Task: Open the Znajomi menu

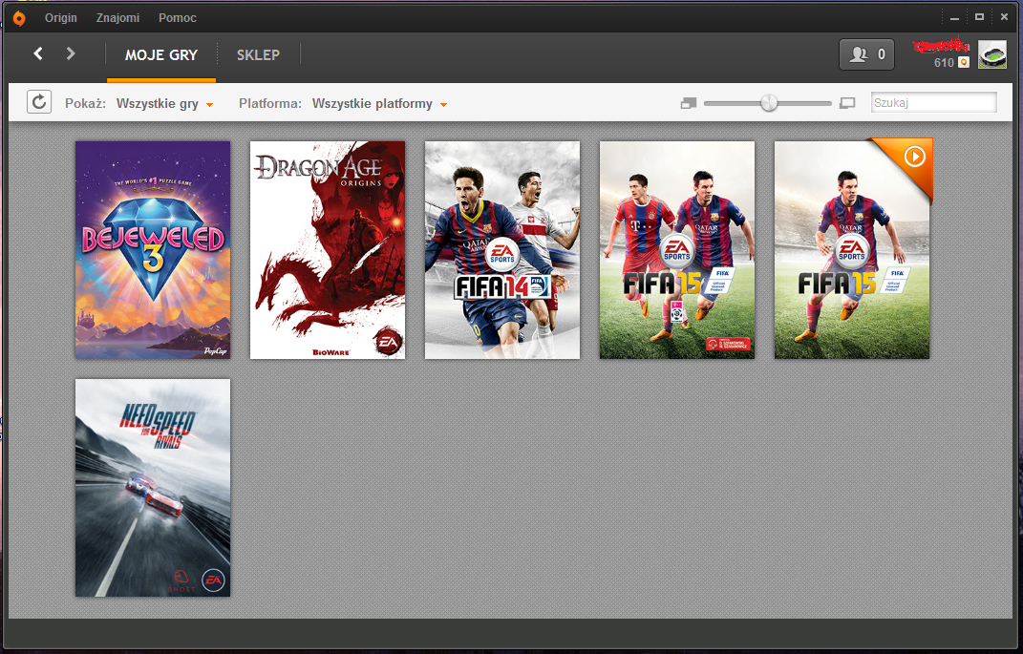Action: pyautogui.click(x=118, y=17)
